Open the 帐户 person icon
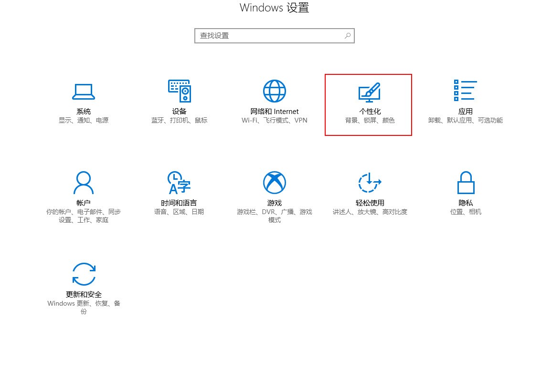The height and width of the screenshot is (370, 552). pos(84,183)
